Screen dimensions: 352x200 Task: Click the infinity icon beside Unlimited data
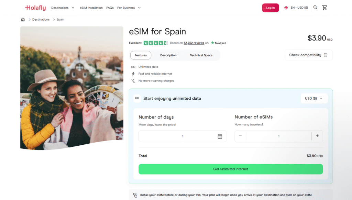pyautogui.click(x=133, y=67)
